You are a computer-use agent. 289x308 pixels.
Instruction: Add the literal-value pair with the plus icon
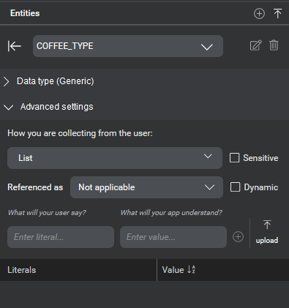(x=238, y=237)
